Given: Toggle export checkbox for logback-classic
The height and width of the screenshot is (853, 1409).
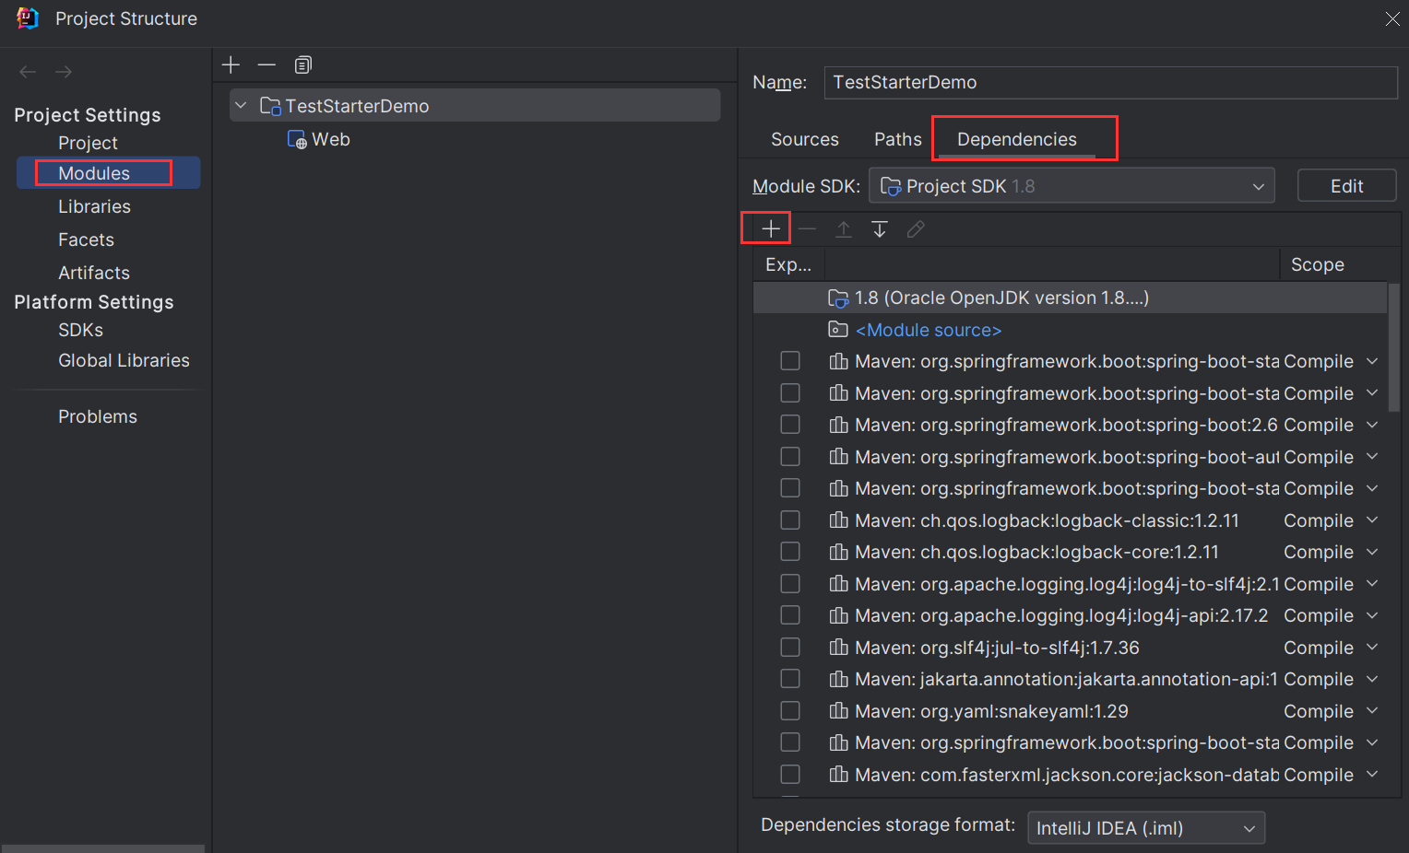Looking at the screenshot, I should pos(790,520).
